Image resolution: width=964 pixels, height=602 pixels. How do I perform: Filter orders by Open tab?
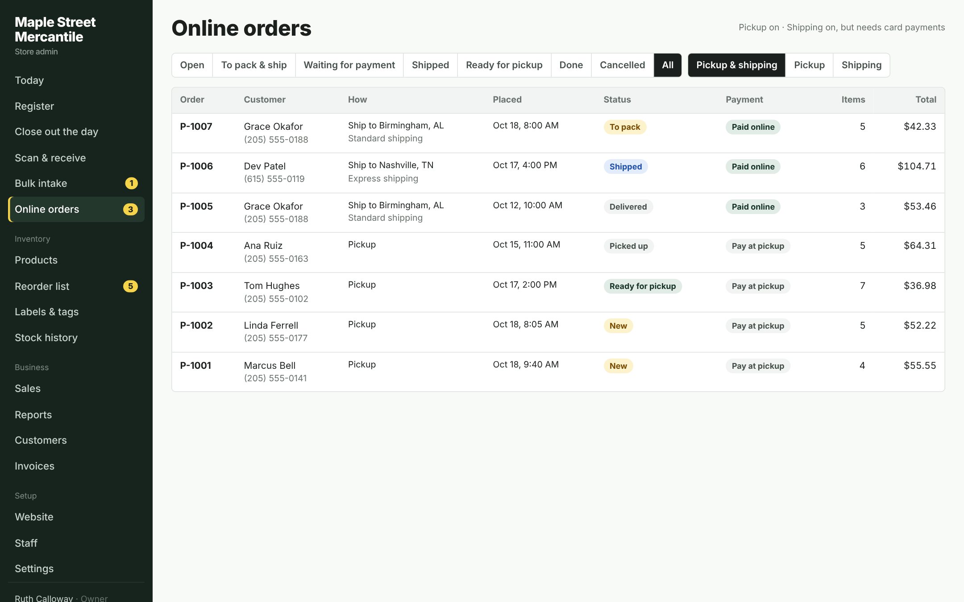pos(192,65)
